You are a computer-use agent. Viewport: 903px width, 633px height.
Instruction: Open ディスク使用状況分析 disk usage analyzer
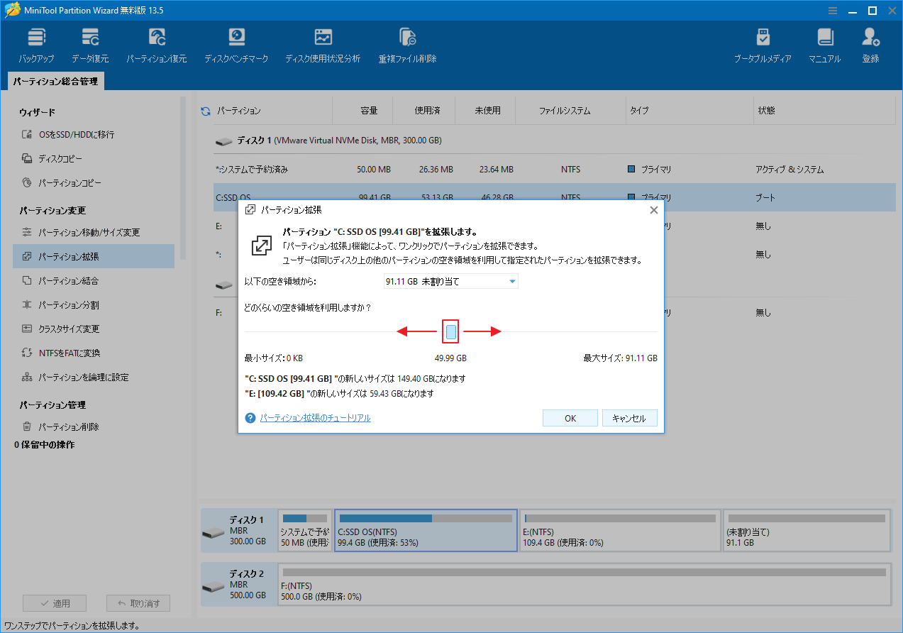(x=323, y=43)
